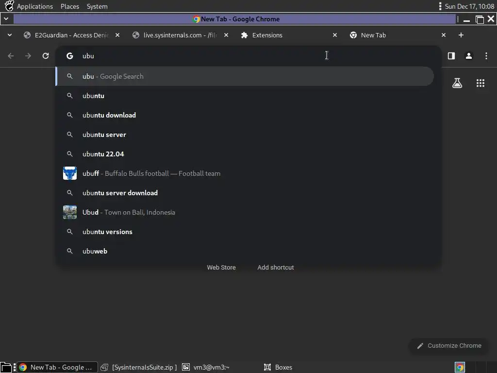Click the search icon beside 'ubuweb'
This screenshot has width=497, height=373.
pos(70,251)
